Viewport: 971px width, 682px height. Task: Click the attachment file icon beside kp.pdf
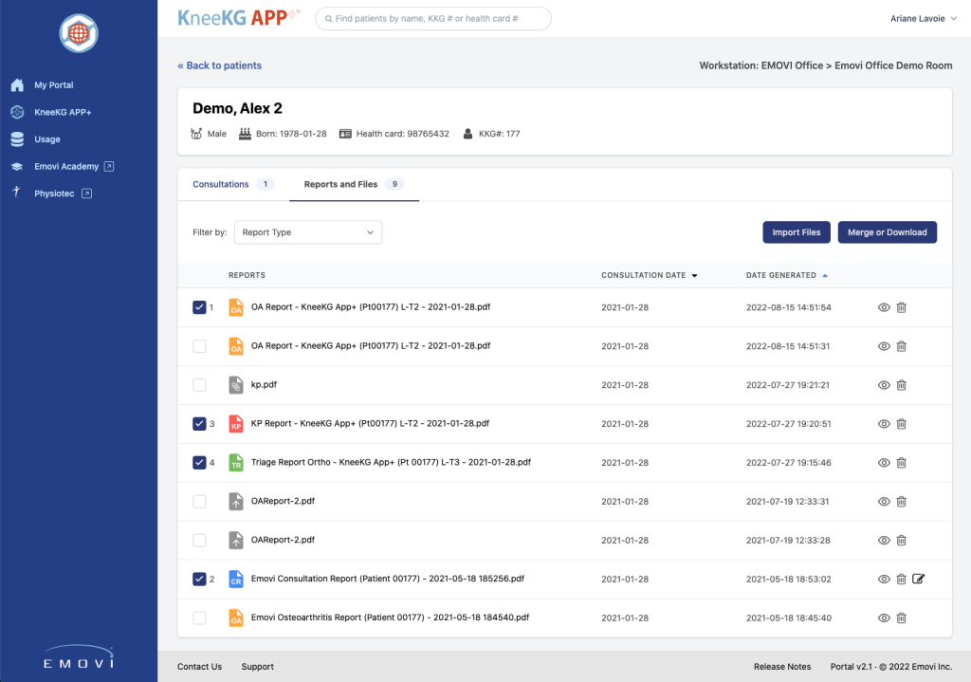(x=236, y=385)
